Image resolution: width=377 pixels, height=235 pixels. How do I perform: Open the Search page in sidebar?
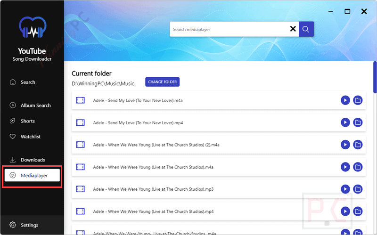pyautogui.click(x=32, y=82)
